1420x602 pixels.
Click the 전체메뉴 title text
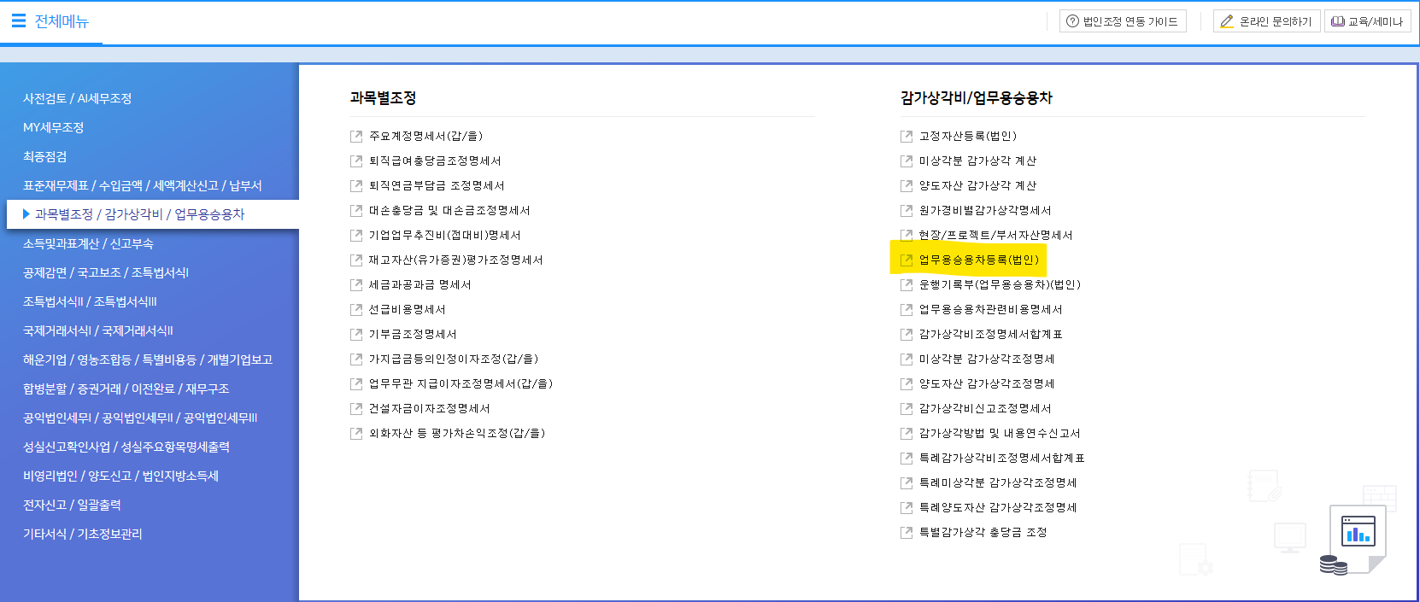click(62, 21)
